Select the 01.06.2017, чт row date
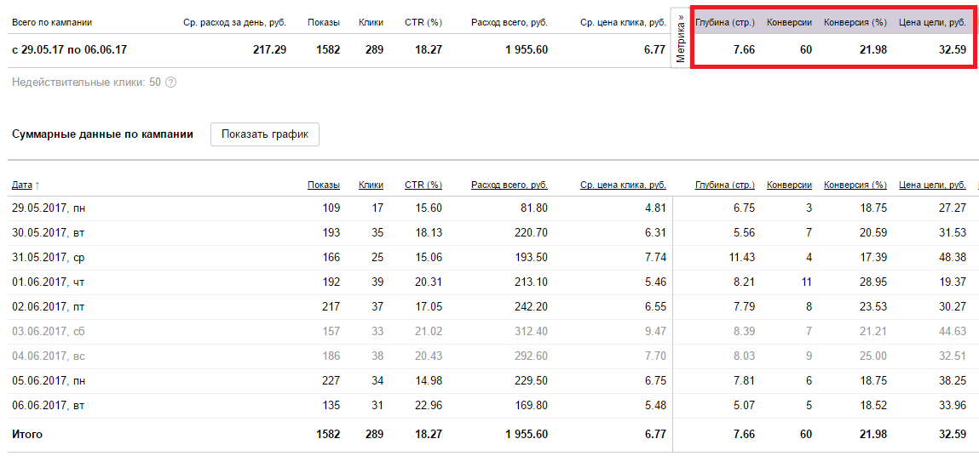The image size is (979, 456). [48, 282]
